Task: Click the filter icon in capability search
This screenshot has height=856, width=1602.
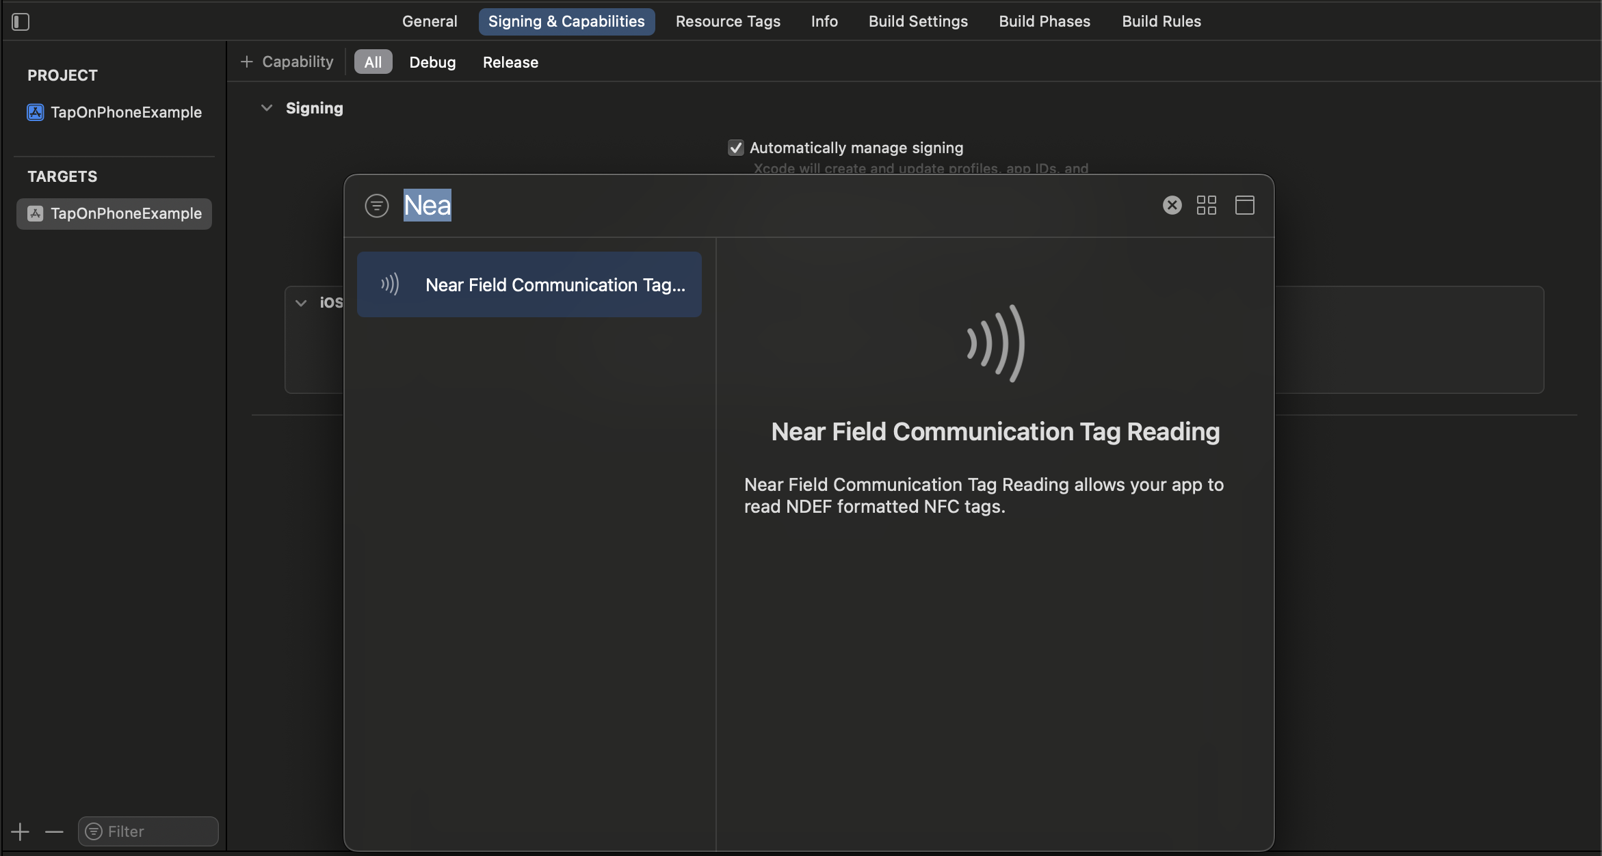Action: pos(377,205)
